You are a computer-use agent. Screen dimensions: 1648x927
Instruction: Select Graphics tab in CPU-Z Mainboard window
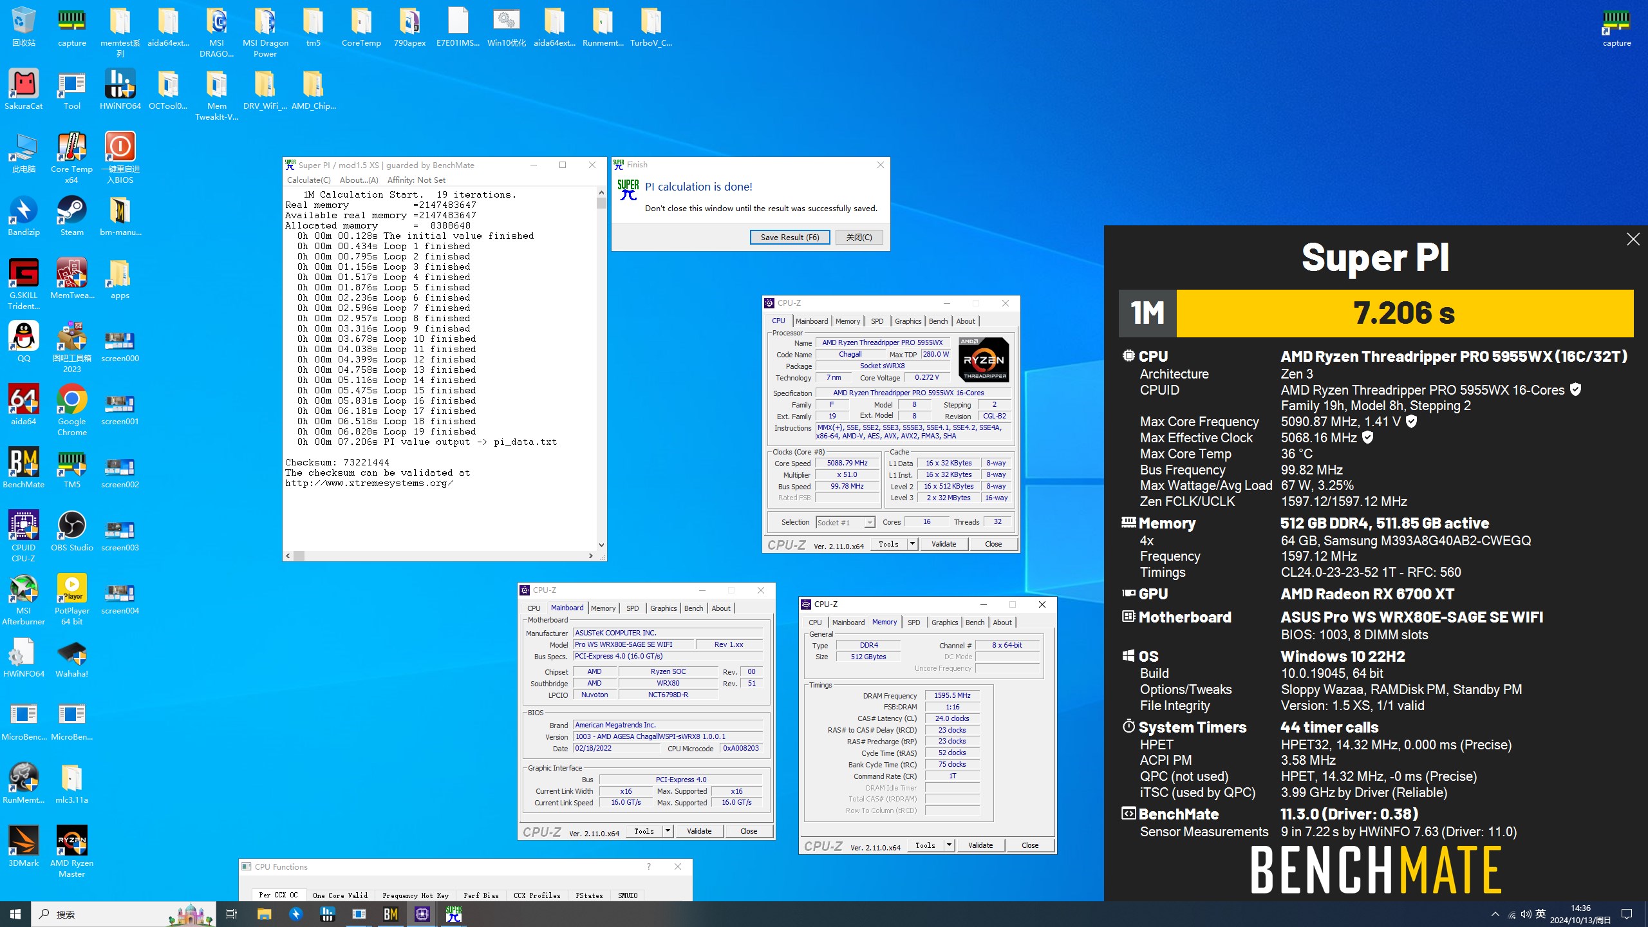coord(663,608)
